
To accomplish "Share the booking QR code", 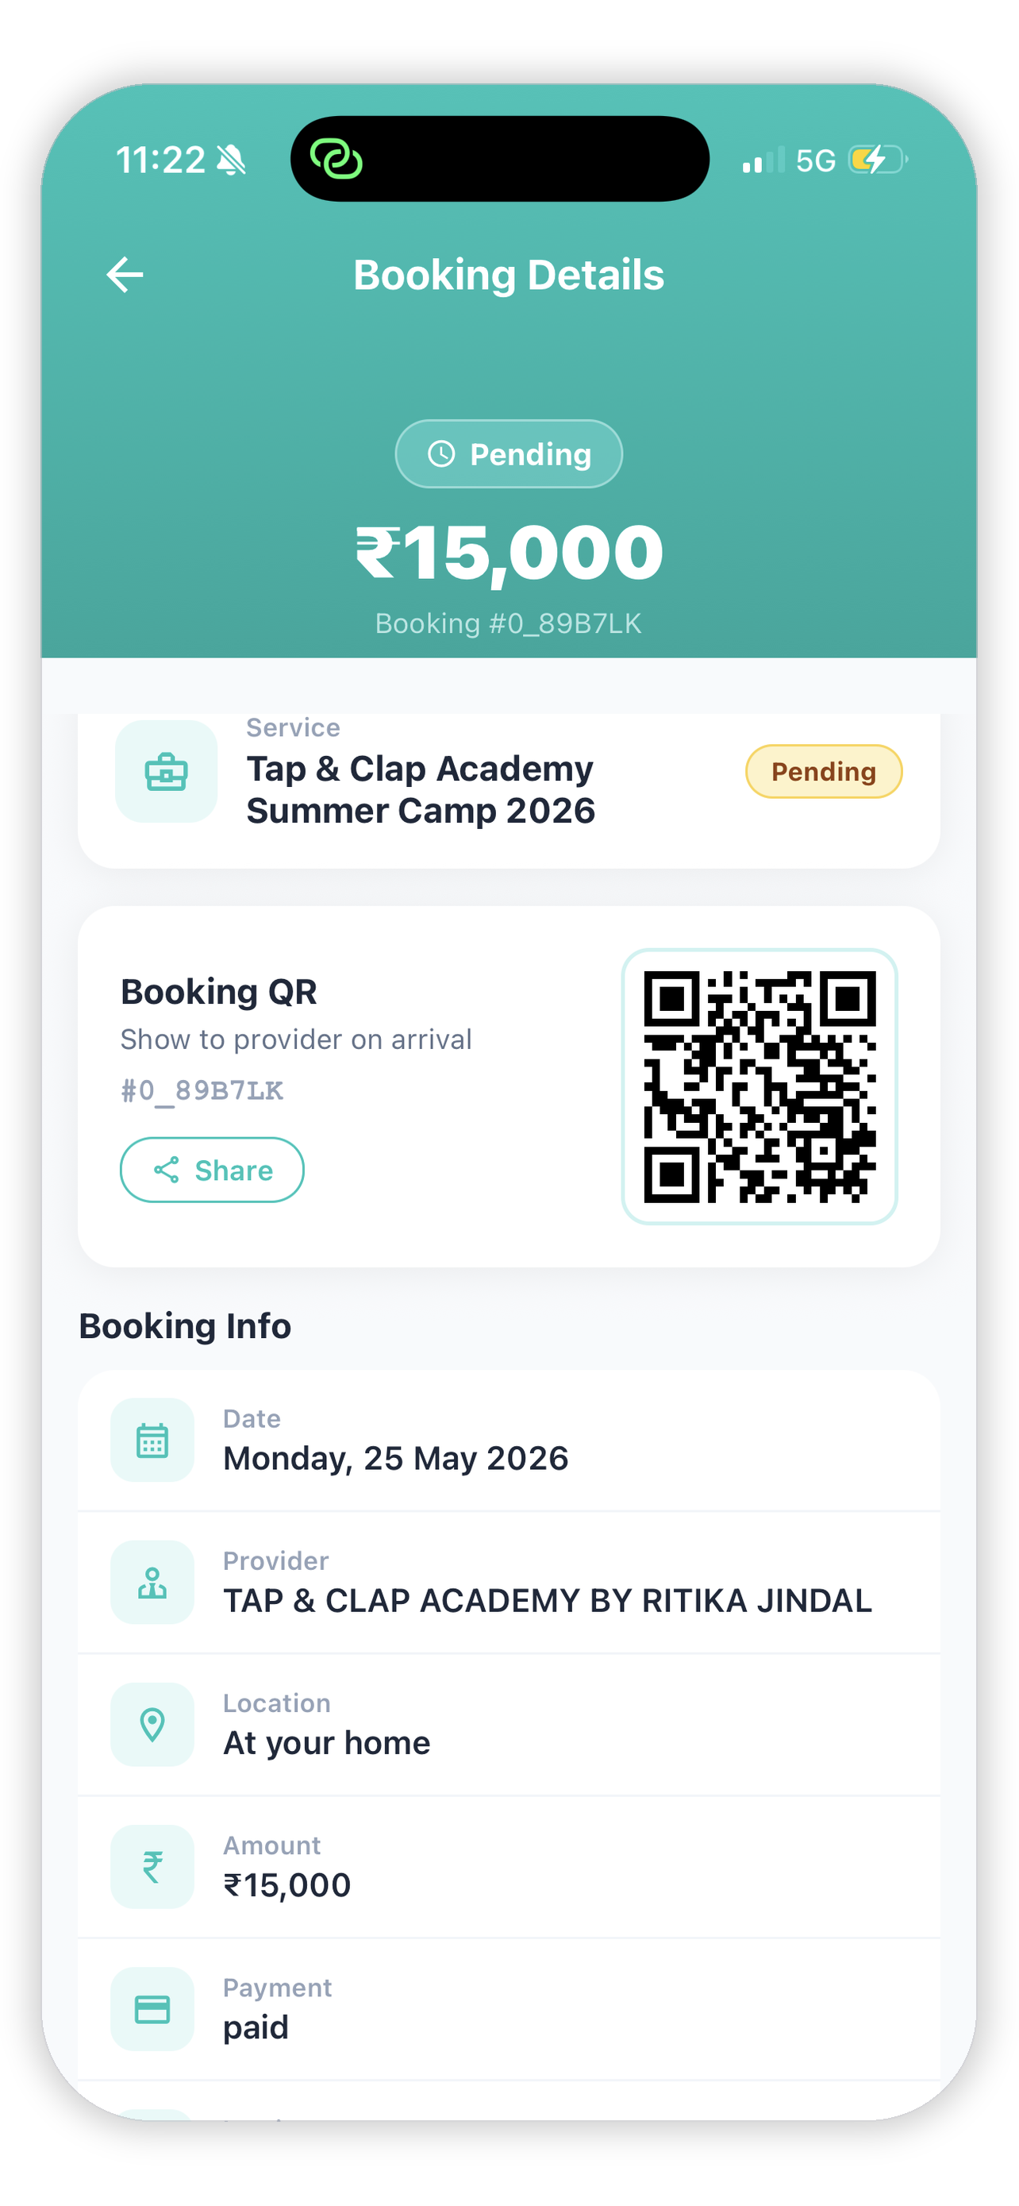I will point(212,1170).
